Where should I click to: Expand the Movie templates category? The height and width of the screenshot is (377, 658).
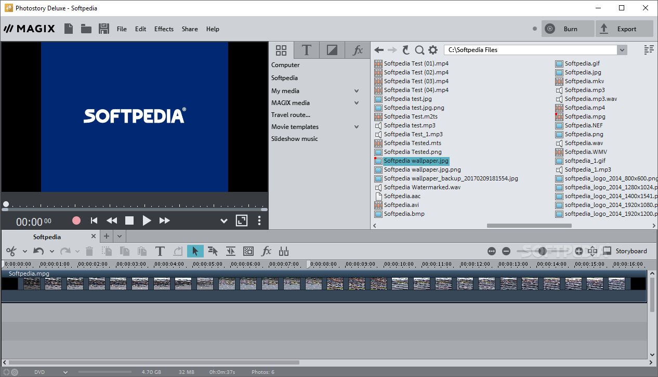[x=357, y=127]
